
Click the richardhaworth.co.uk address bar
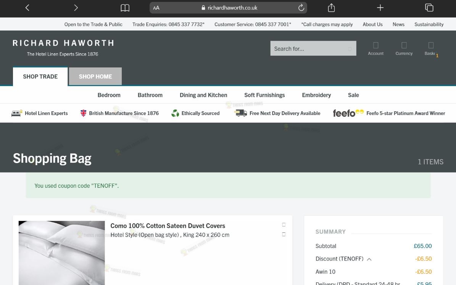tap(228, 8)
